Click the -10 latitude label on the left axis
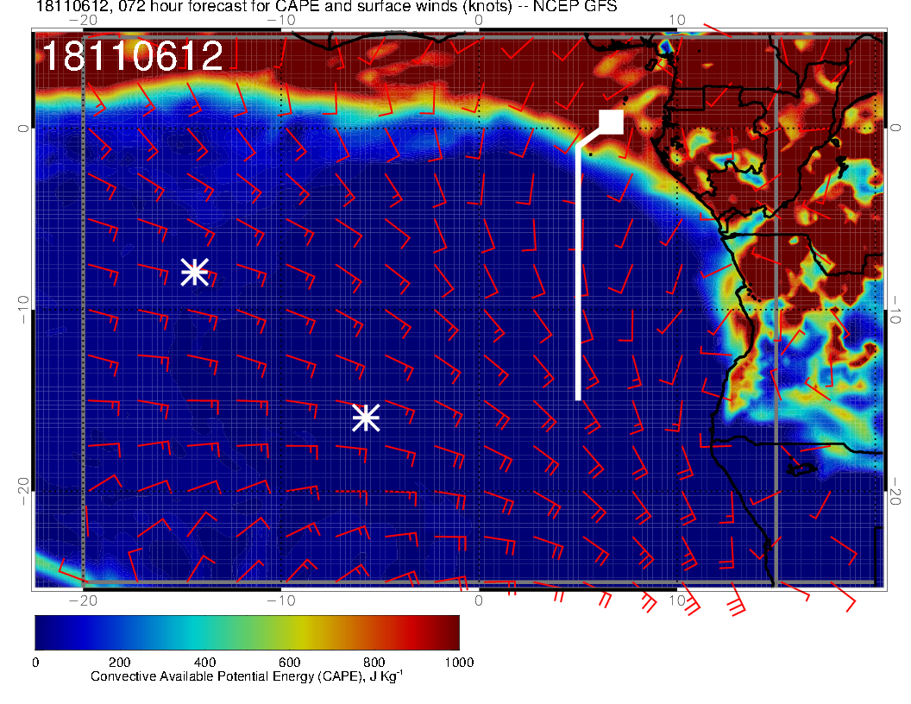 point(22,309)
